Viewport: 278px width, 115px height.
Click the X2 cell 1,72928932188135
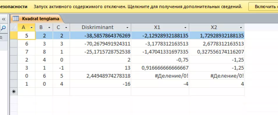click(x=217, y=35)
